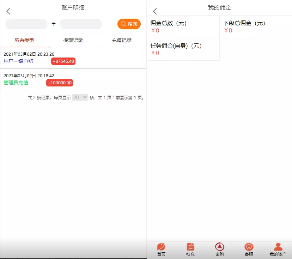Go back from the 账户明细 screen

pyautogui.click(x=8, y=11)
